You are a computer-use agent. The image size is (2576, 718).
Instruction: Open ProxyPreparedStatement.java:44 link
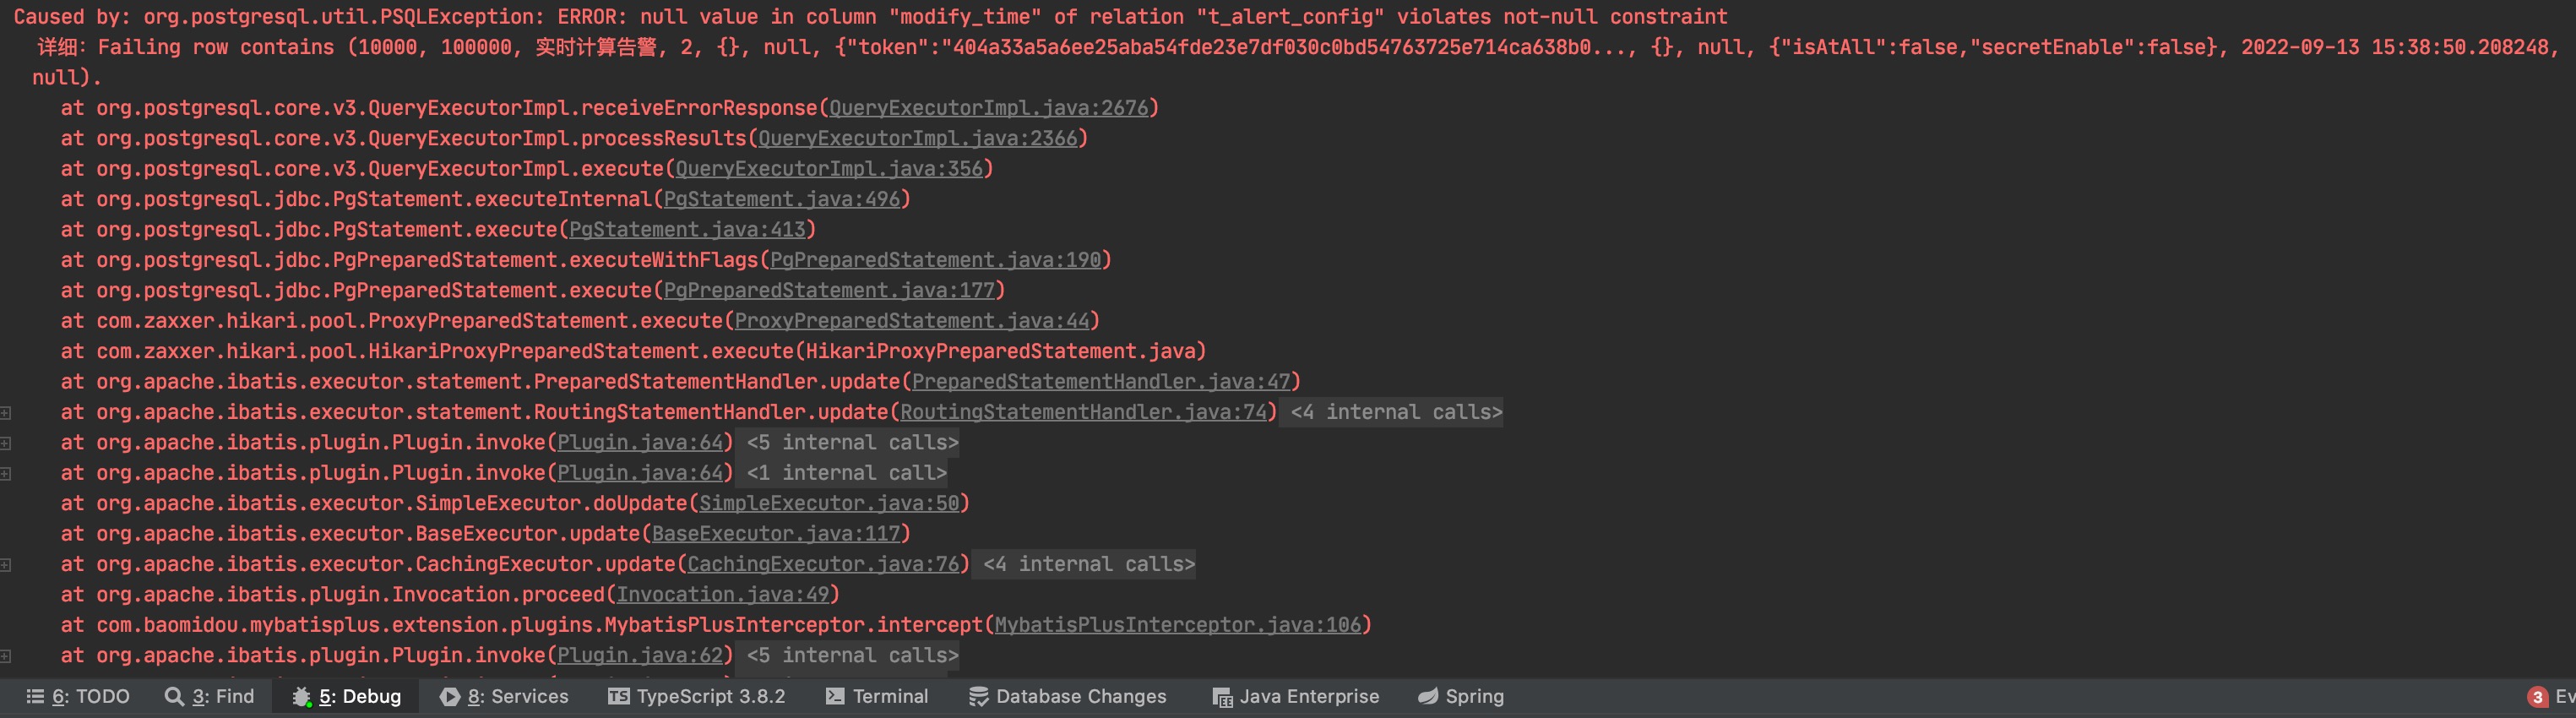912,321
